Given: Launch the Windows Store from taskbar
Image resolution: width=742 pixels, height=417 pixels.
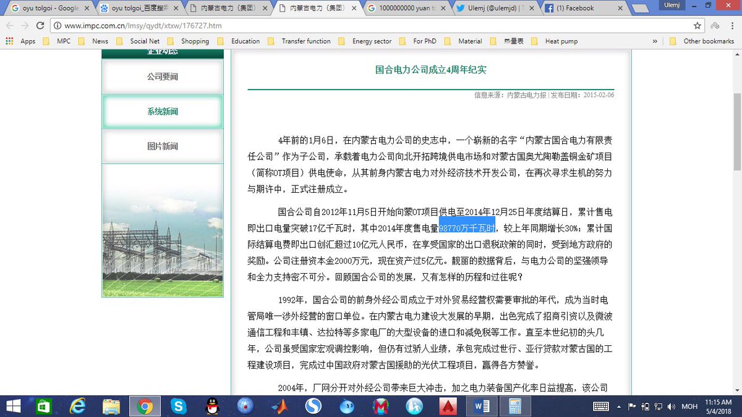Looking at the screenshot, I should coord(44,406).
